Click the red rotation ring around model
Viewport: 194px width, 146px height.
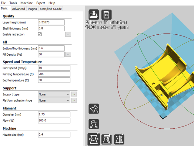pos(118,82)
